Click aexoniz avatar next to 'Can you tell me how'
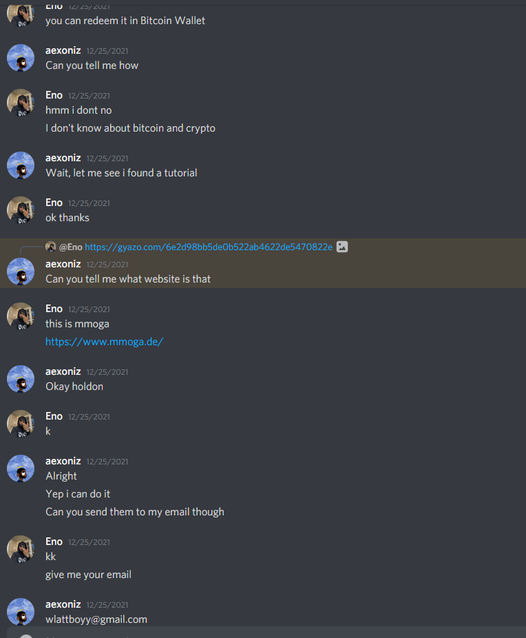This screenshot has height=638, width=526. point(21,58)
